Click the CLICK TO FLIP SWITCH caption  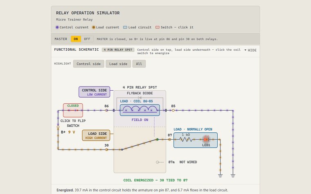click(73, 123)
